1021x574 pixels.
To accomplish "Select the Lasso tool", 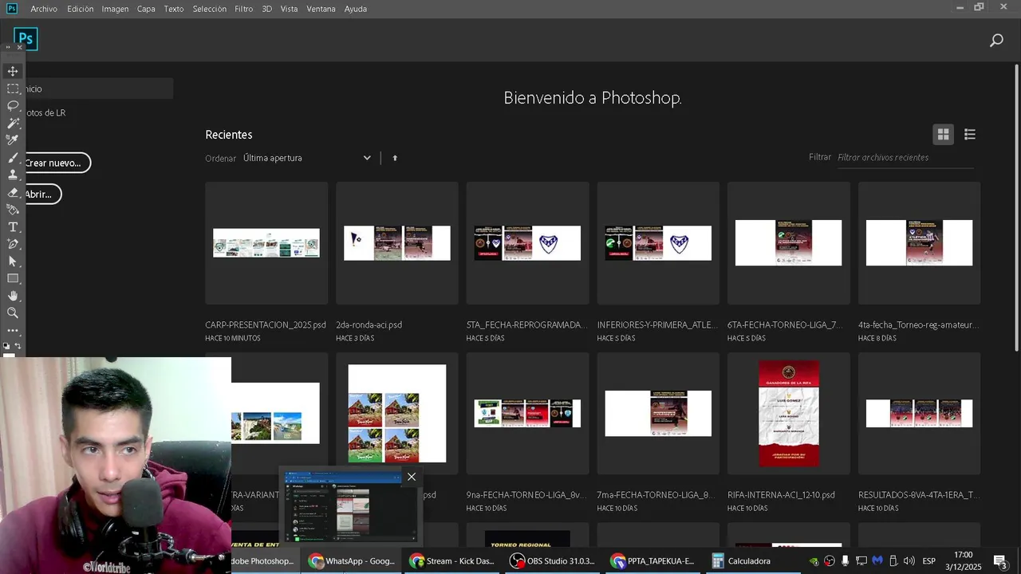I will [x=13, y=106].
